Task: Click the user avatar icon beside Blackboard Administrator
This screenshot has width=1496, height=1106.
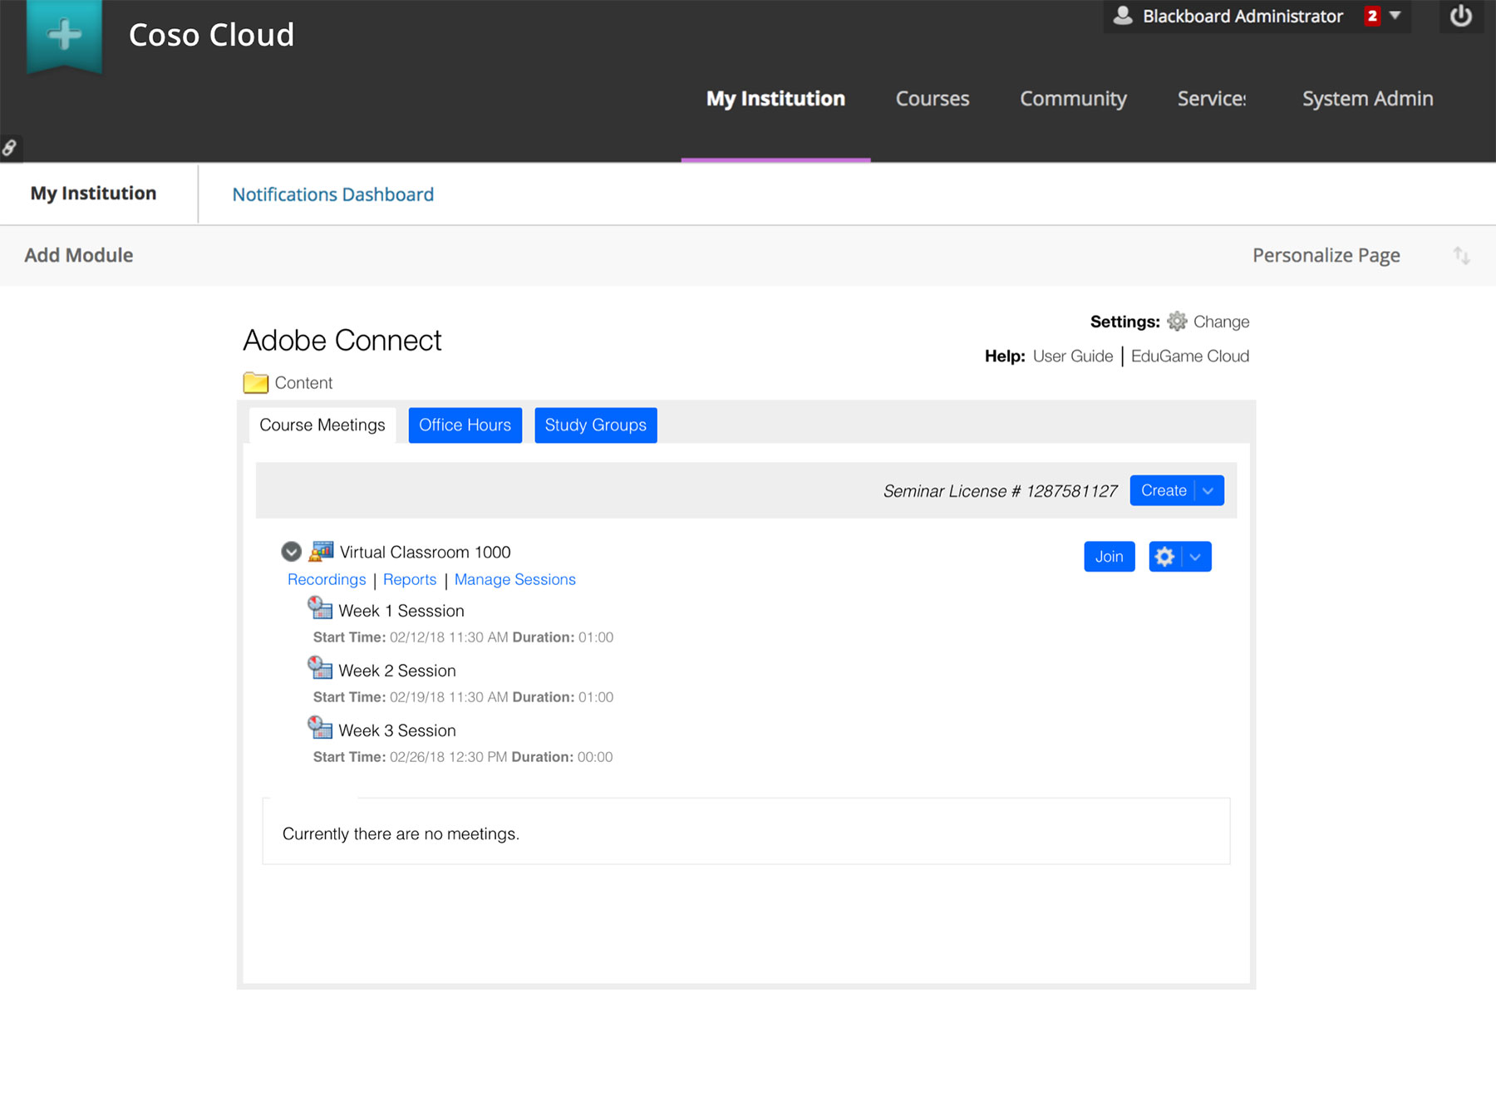Action: [x=1123, y=16]
